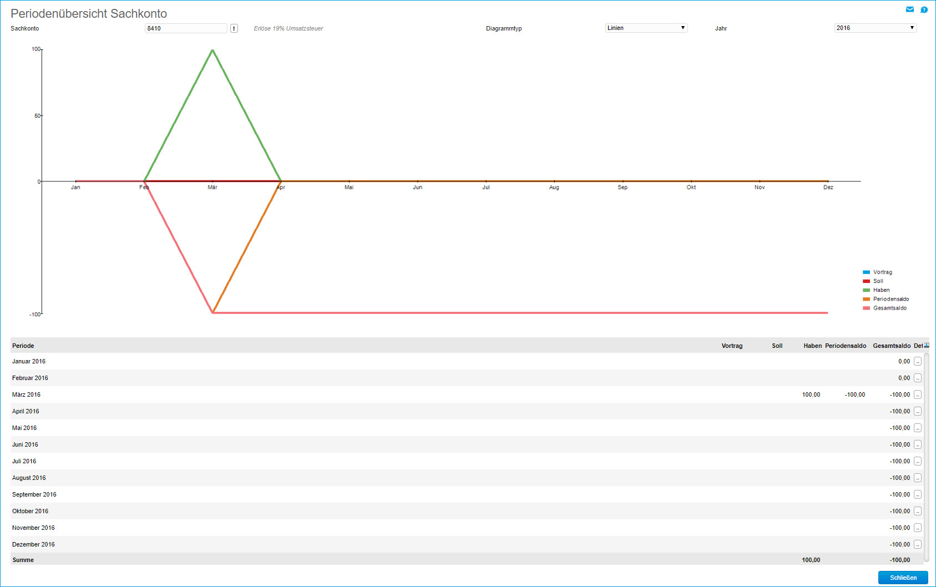This screenshot has height=587, width=936.
Task: Open details for Januar 2016 row
Action: pyautogui.click(x=918, y=362)
